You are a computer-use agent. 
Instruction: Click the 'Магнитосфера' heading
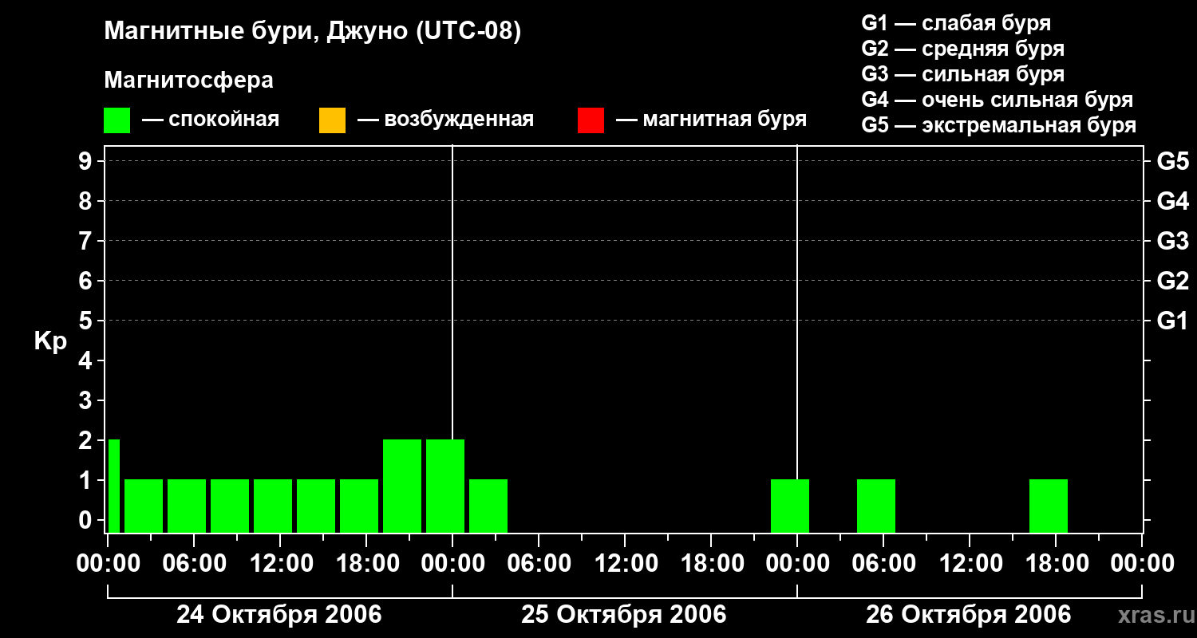[188, 81]
